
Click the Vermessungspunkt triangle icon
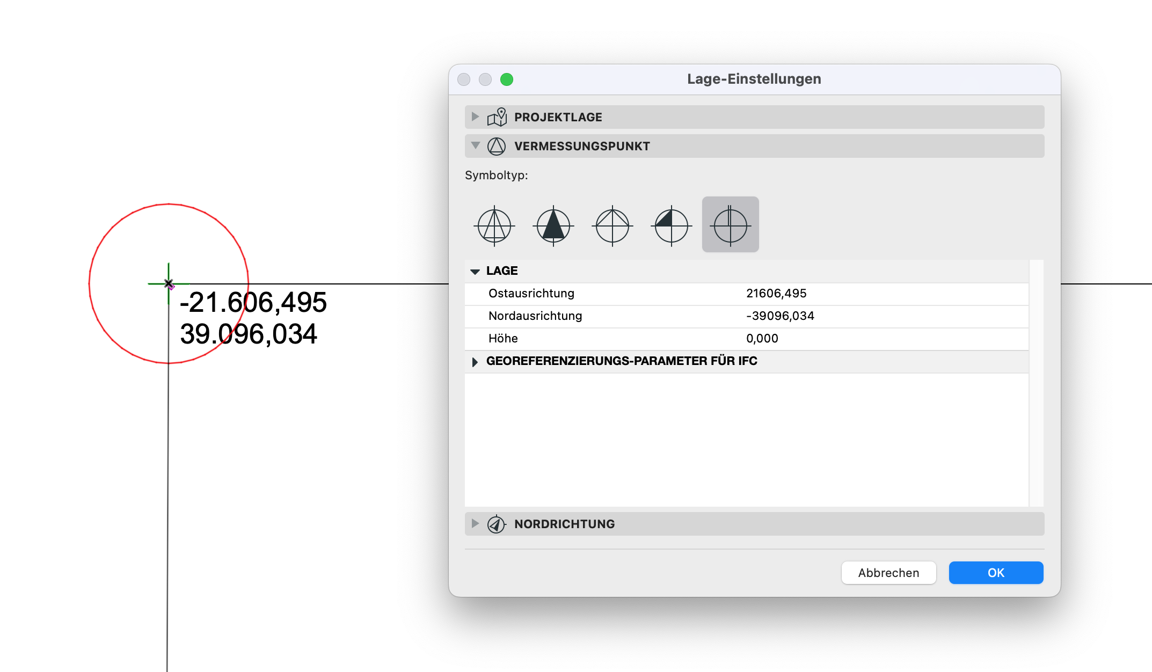(x=497, y=146)
